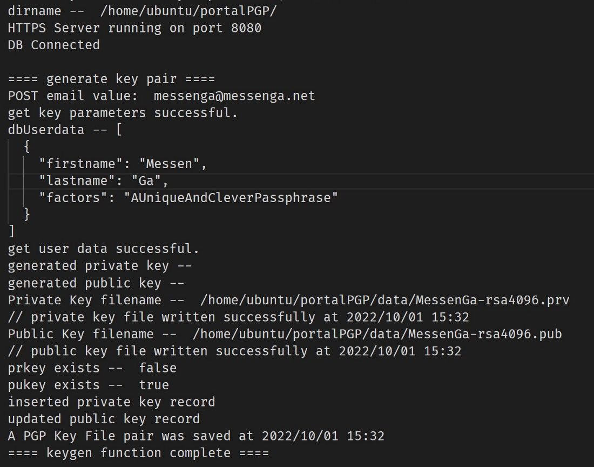Image resolution: width=594 pixels, height=467 pixels.
Task: Click the "lastname" JSON key
Action: pyautogui.click(x=73, y=181)
